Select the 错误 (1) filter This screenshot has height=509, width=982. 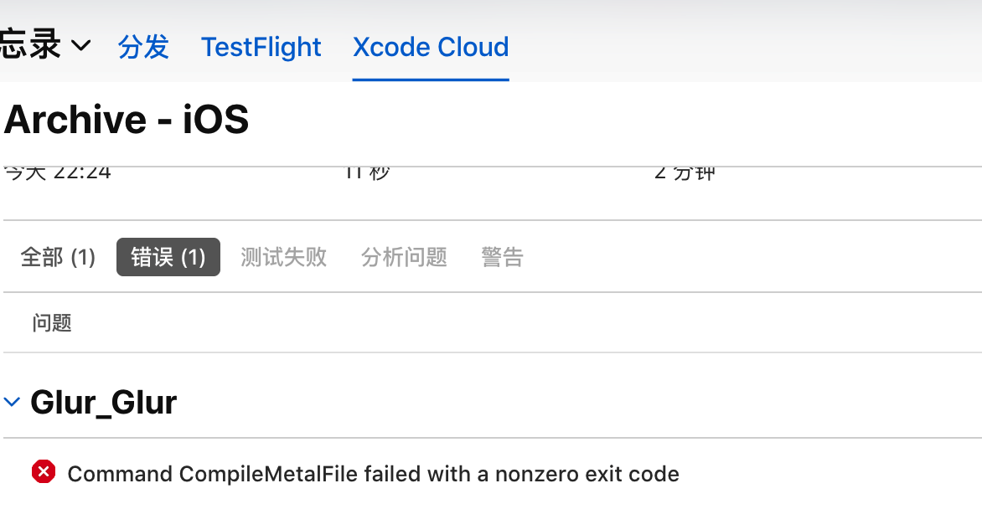pyautogui.click(x=168, y=257)
